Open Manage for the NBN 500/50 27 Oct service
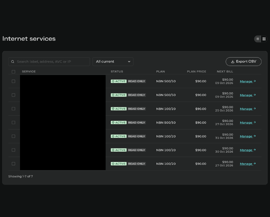 click(248, 123)
